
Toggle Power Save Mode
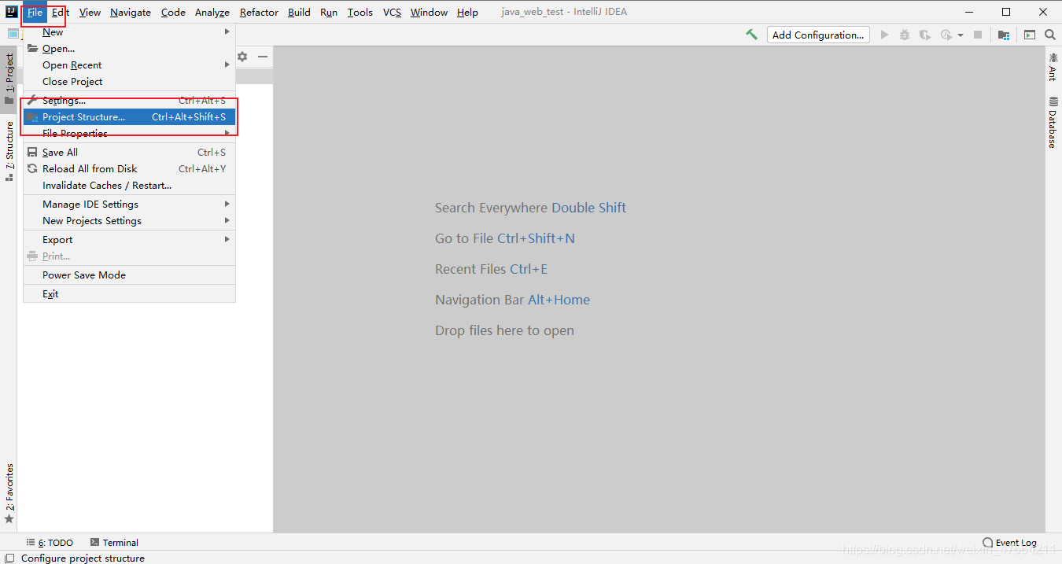pyautogui.click(x=129, y=275)
